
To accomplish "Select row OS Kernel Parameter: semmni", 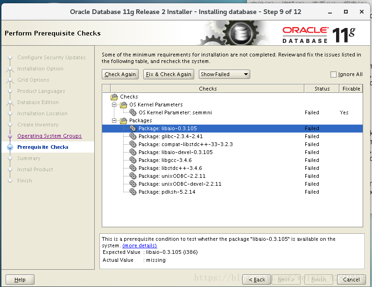I will [232, 112].
